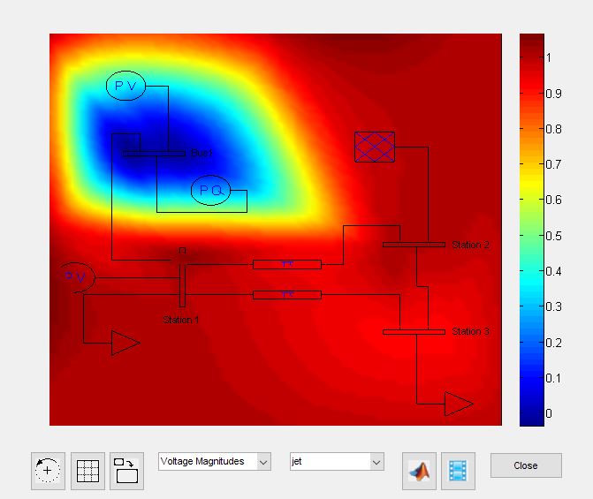Click the PV generator left of Station 1
The height and width of the screenshot is (499, 593).
[x=75, y=276]
